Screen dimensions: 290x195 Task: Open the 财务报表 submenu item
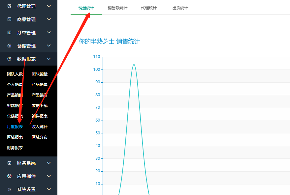pyautogui.click(x=15, y=148)
